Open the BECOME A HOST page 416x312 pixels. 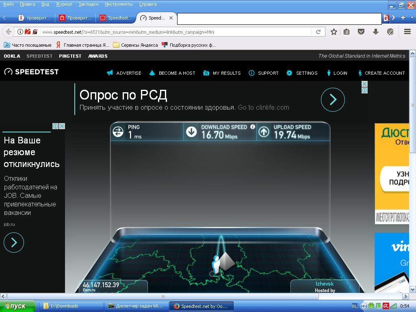pos(172,73)
